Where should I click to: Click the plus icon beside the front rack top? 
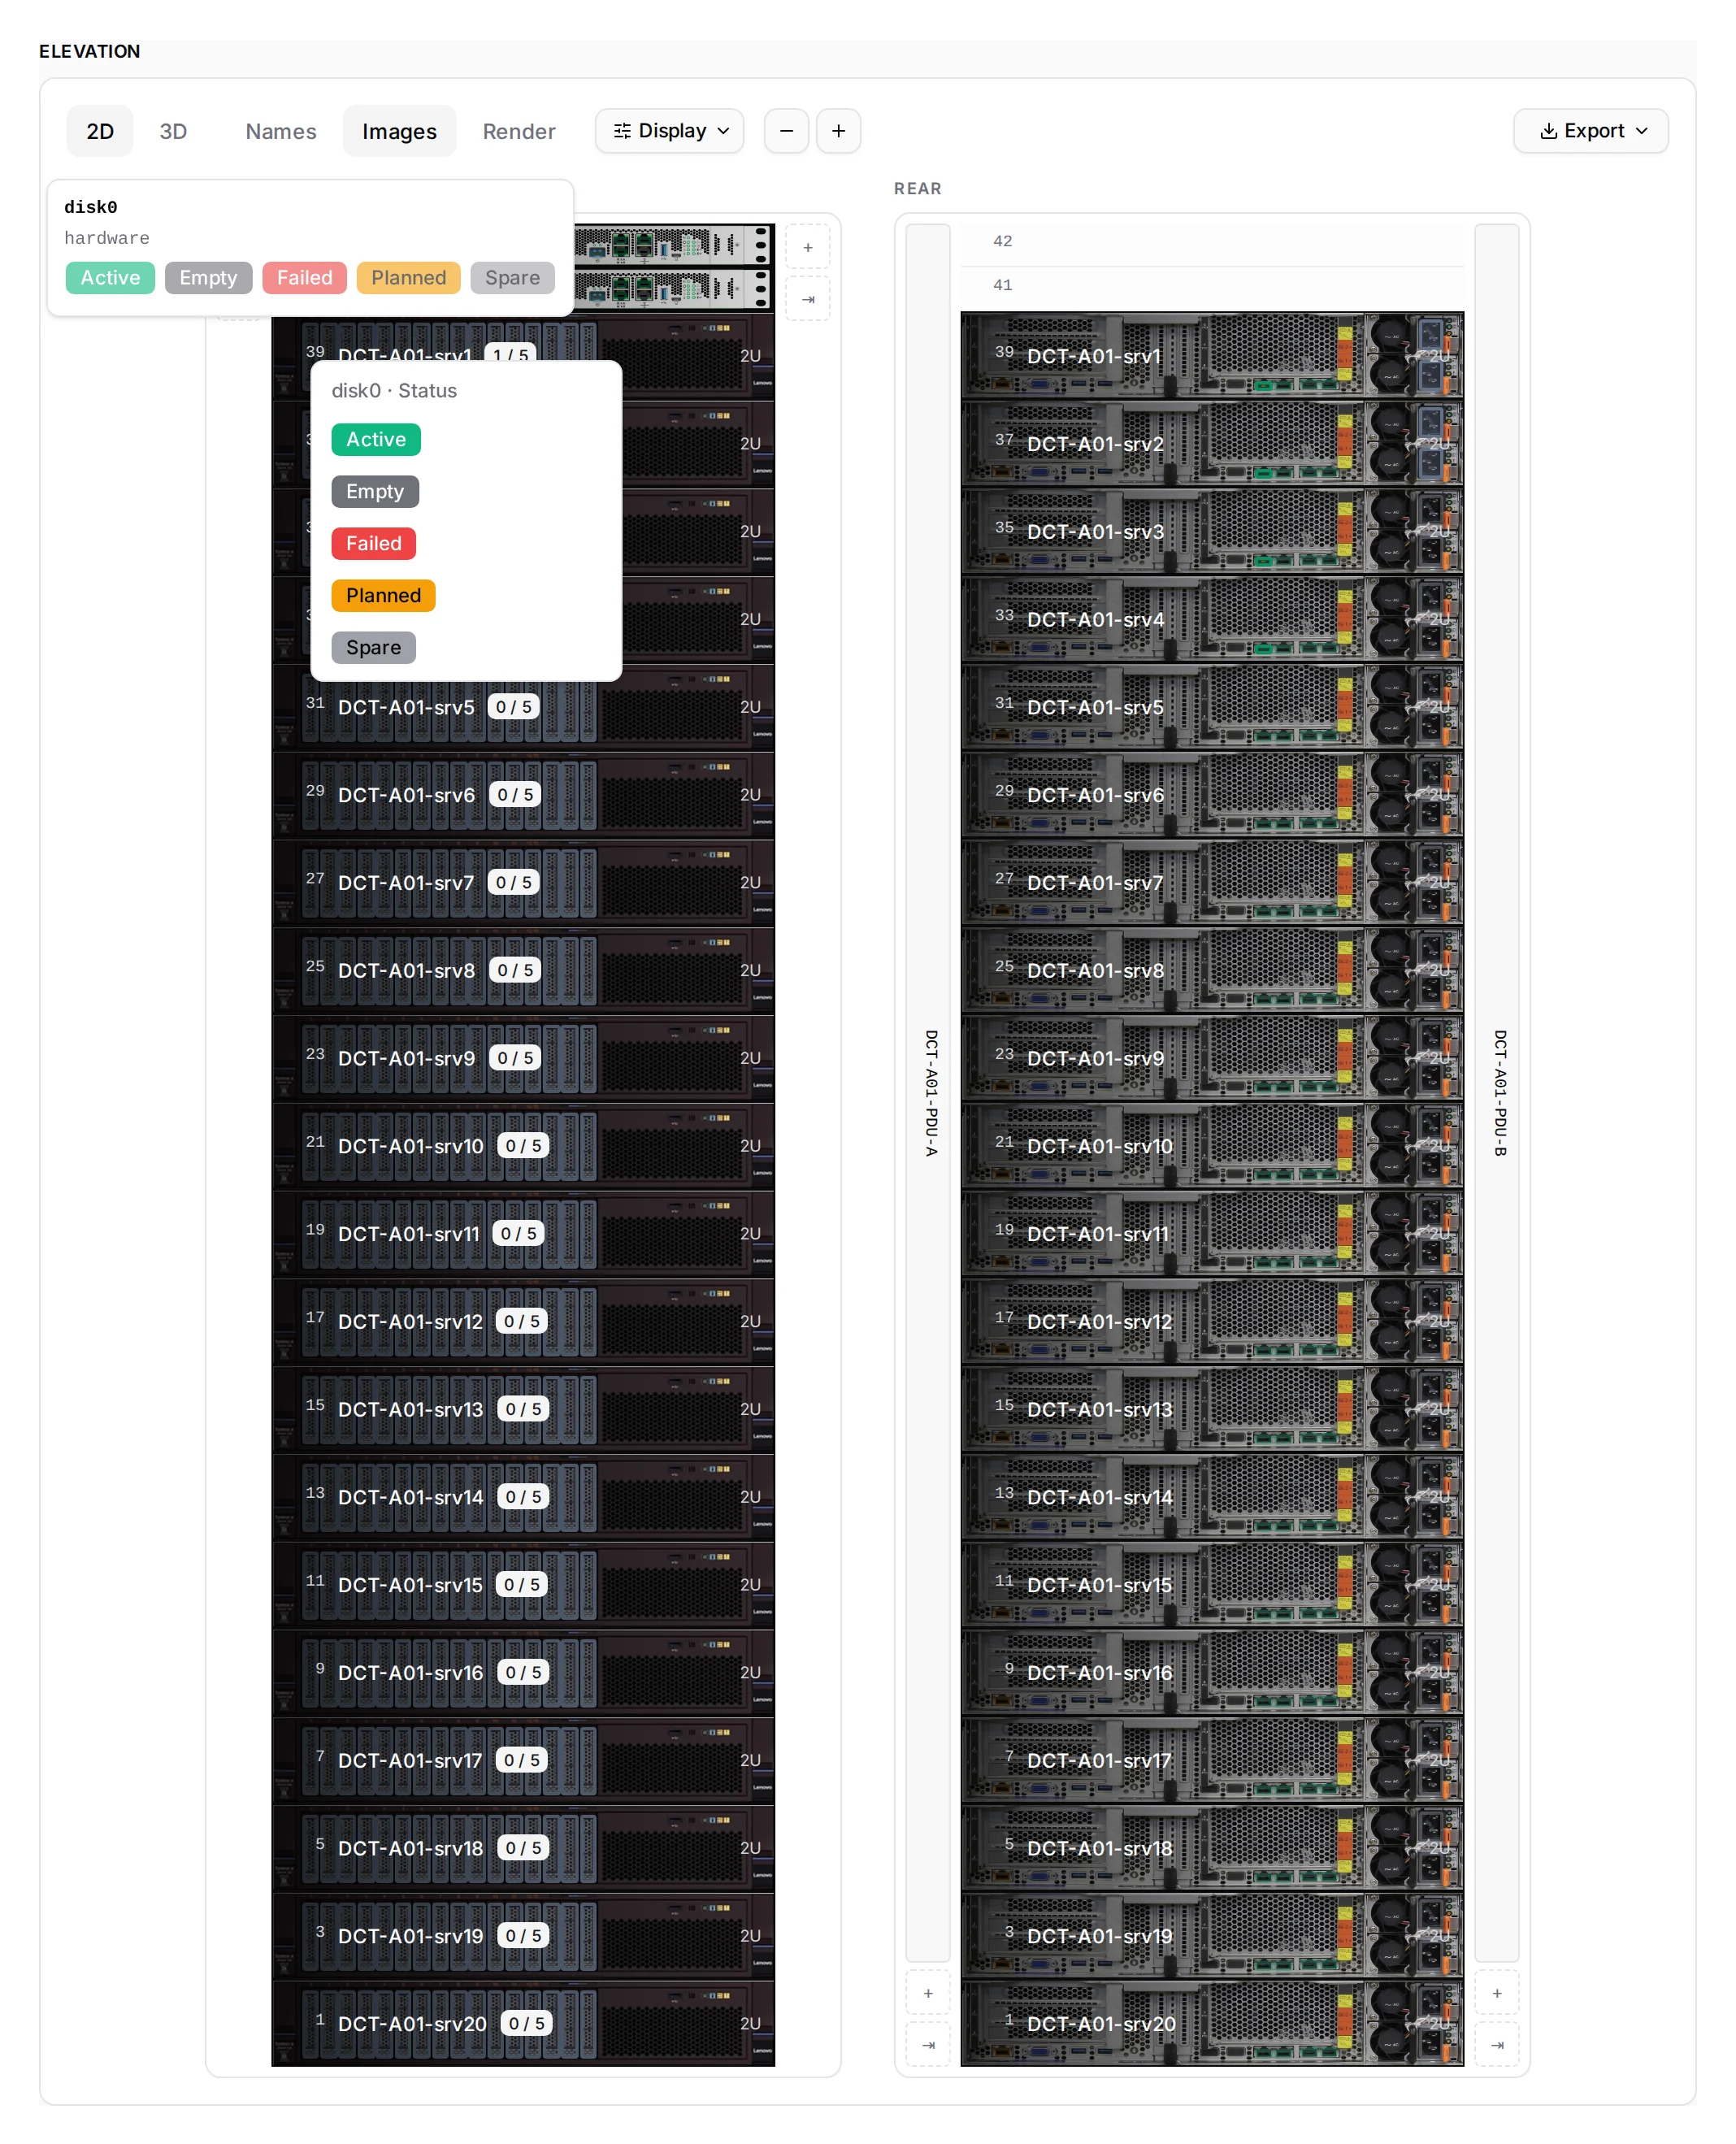coord(808,247)
